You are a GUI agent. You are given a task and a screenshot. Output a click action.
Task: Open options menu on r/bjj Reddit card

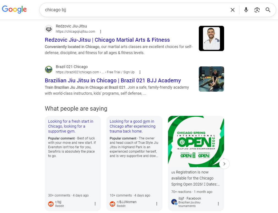[95, 204]
